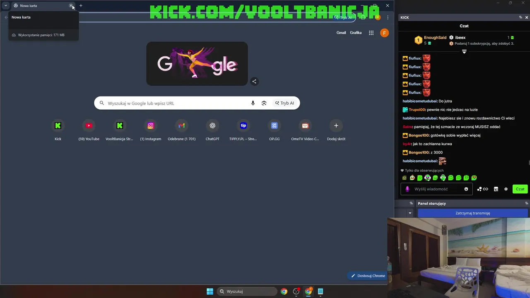The width and height of the screenshot is (530, 298).
Task: Open a new Chrome tab
Action: [x=81, y=6]
